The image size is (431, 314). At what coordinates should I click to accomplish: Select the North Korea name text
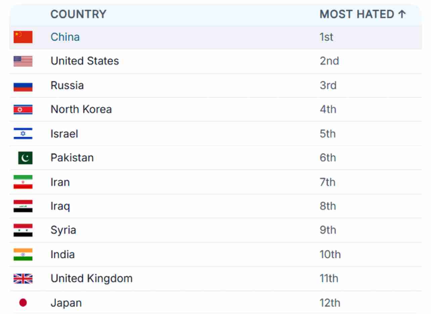pos(81,109)
